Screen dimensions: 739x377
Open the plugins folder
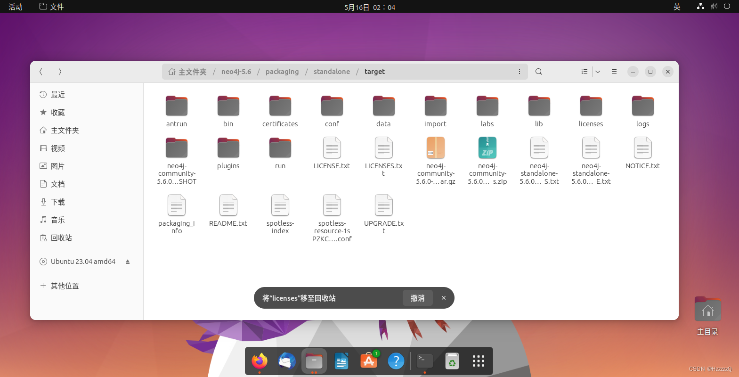[228, 154]
